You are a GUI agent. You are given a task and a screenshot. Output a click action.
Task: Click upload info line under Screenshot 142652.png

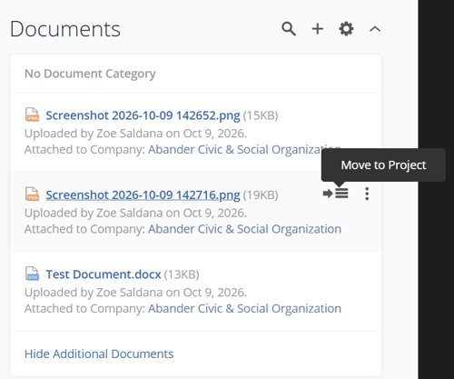click(x=135, y=134)
